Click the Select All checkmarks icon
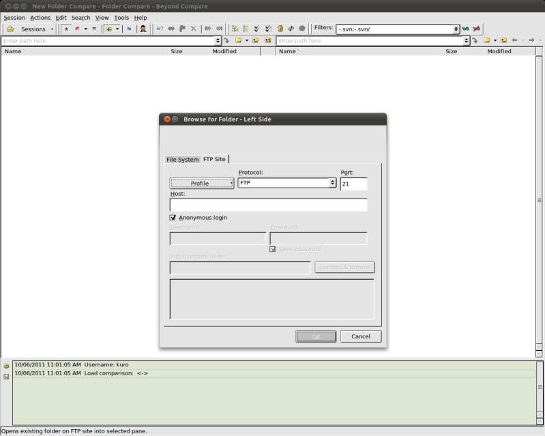Screen dimensions: 545x436 [256, 29]
